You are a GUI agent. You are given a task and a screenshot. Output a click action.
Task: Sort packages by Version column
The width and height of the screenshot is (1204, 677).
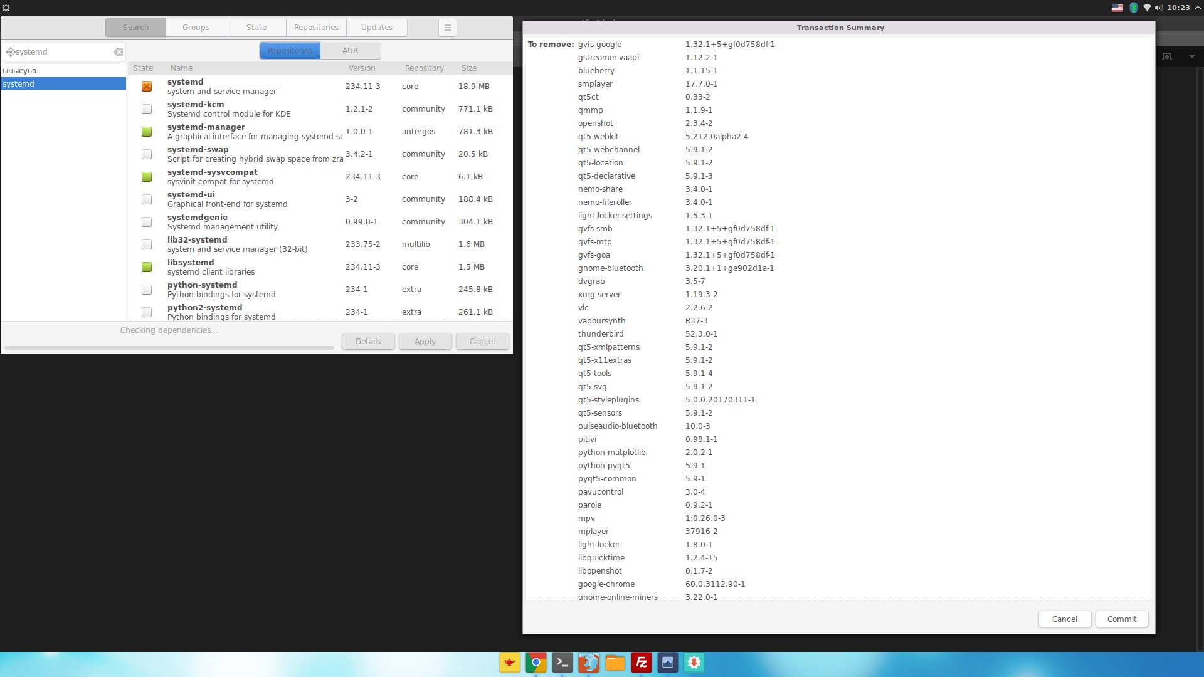(x=362, y=68)
